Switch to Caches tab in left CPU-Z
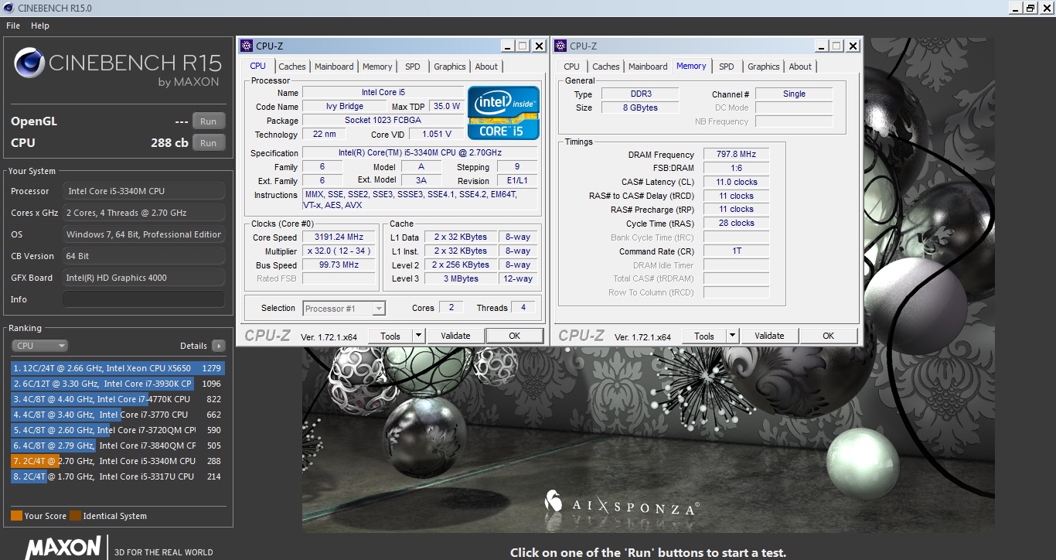The image size is (1056, 560). pyautogui.click(x=292, y=67)
